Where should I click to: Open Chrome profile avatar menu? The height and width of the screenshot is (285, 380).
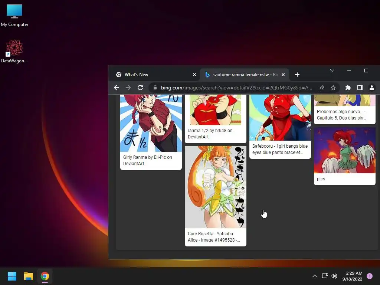pos(372,88)
